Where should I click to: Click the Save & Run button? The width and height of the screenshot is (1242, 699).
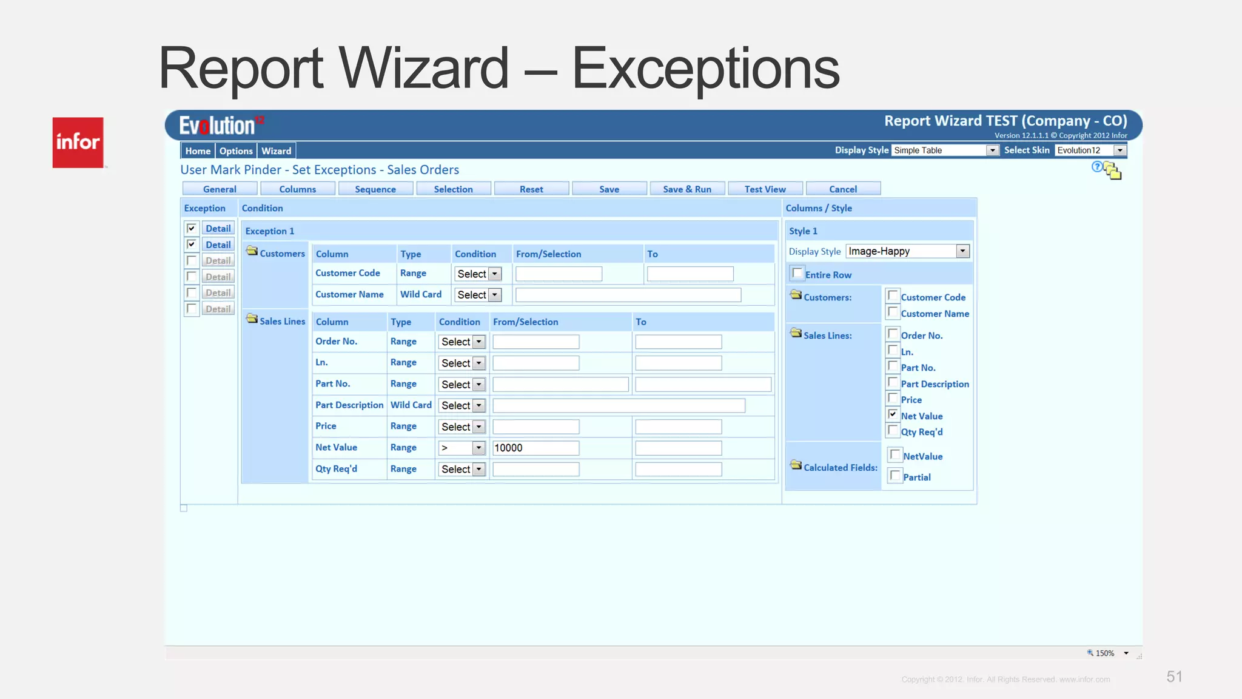[x=687, y=189]
